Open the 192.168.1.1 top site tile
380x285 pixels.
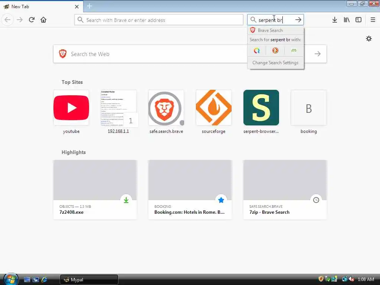(118, 112)
